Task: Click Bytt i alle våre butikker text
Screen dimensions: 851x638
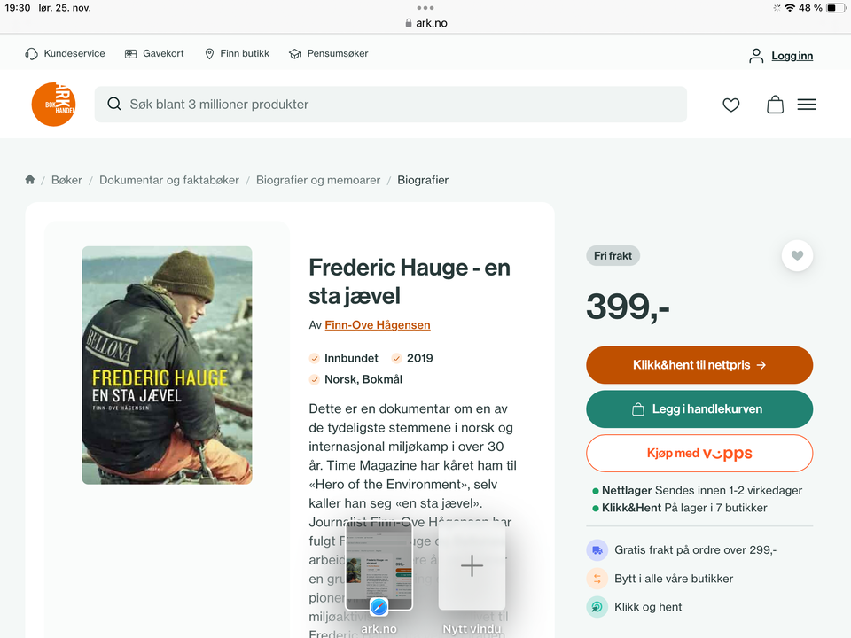Action: tap(674, 579)
